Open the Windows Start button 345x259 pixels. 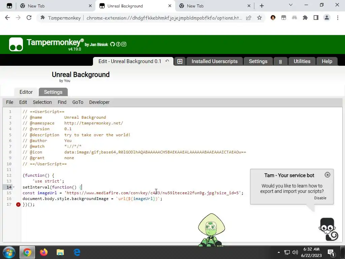pos(9,252)
